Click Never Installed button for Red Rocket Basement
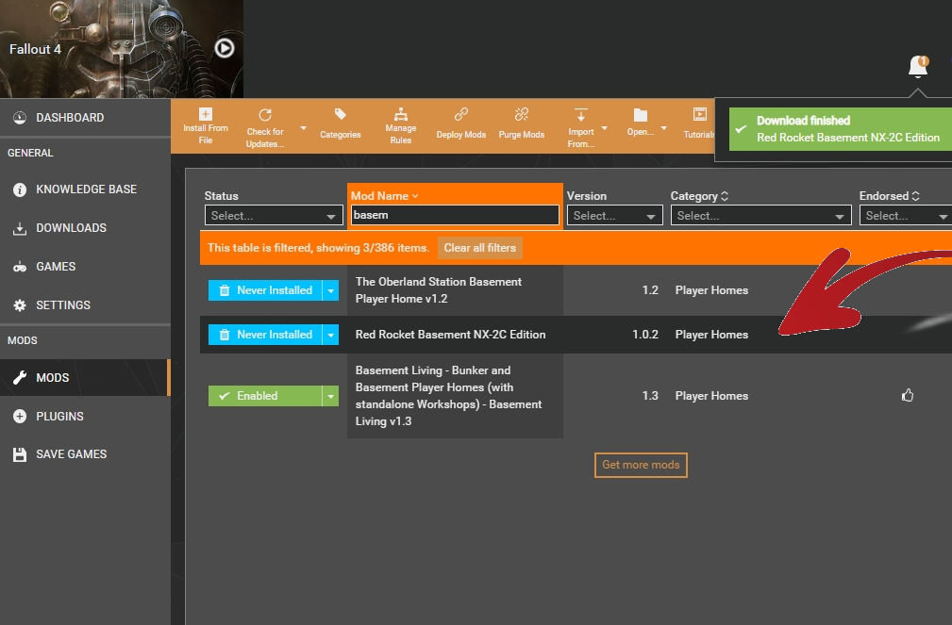The height and width of the screenshot is (625, 952). [265, 335]
